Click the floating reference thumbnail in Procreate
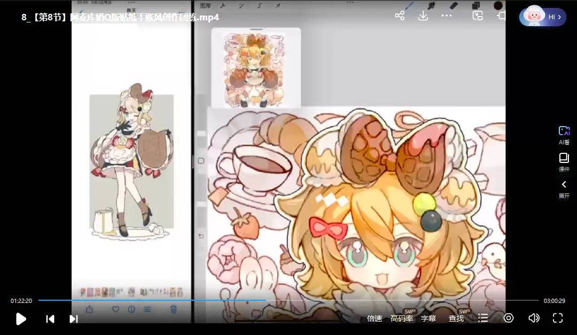Viewport: 577px width, 335px height. coord(256,68)
